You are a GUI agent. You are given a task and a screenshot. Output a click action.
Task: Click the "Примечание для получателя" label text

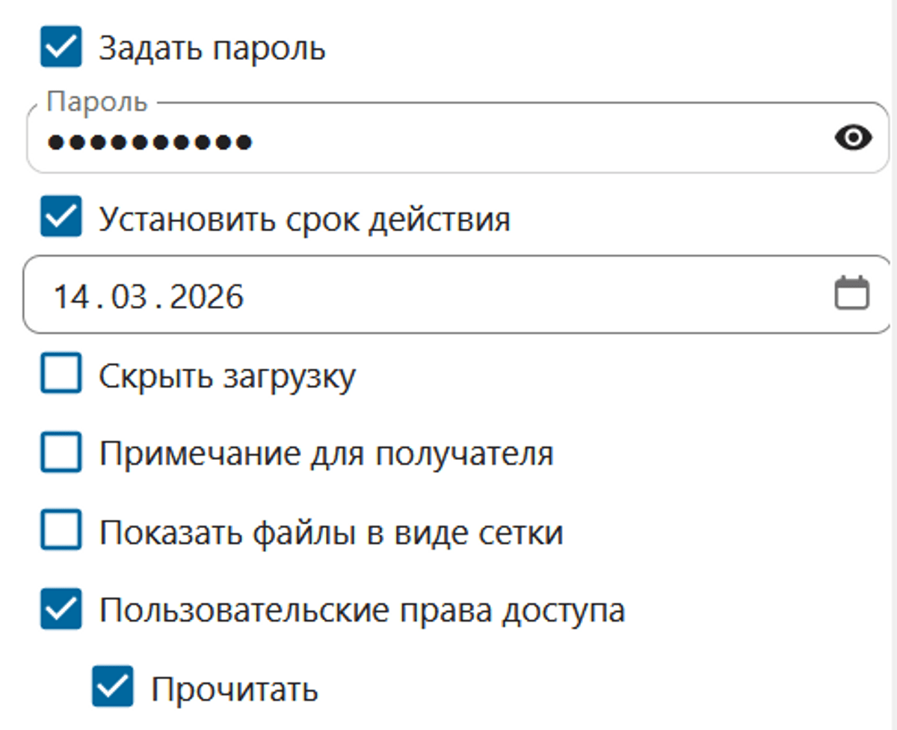tap(326, 454)
